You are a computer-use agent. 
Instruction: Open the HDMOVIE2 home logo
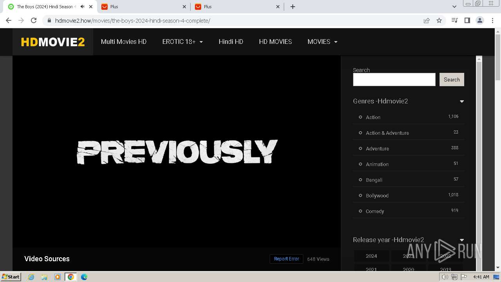53,42
